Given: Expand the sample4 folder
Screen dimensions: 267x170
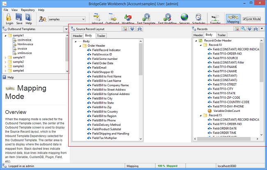Looking at the screenshot, I should [5, 71].
